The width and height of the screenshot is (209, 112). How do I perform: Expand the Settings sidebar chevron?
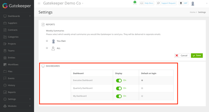[30, 99]
